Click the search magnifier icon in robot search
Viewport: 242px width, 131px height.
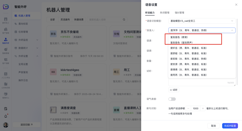click(x=124, y=19)
